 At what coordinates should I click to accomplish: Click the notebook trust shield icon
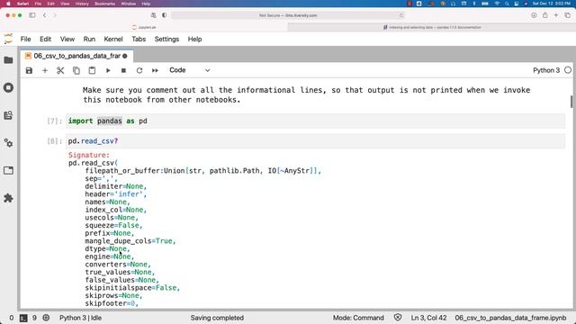pyautogui.click(x=398, y=318)
